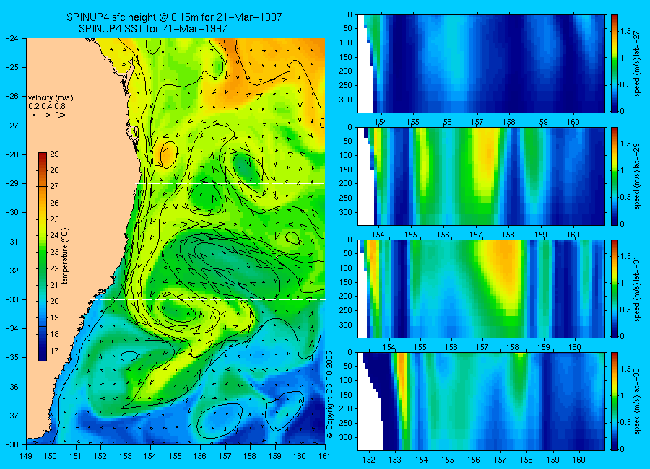
Task: Click the 'velocity (m/s)' legend label
Action: pos(51,98)
